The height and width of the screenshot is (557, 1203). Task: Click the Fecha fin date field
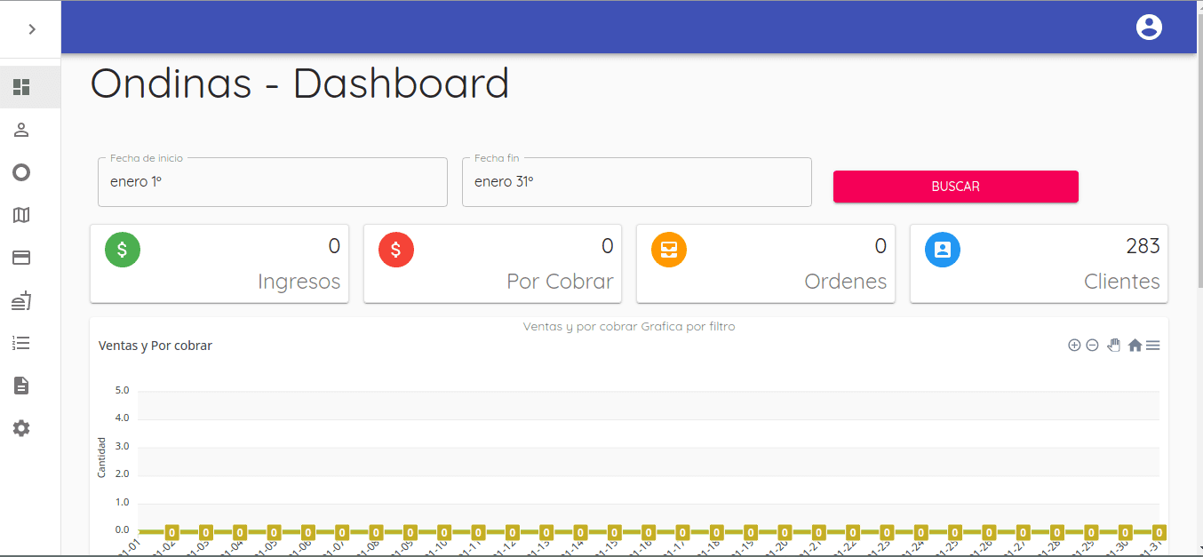[x=637, y=182]
